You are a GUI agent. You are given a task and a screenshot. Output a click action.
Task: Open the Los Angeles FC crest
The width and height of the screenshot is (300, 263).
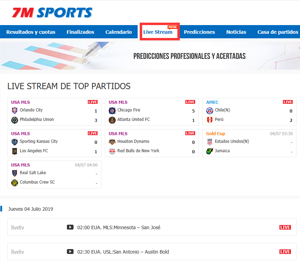pyautogui.click(x=15, y=151)
